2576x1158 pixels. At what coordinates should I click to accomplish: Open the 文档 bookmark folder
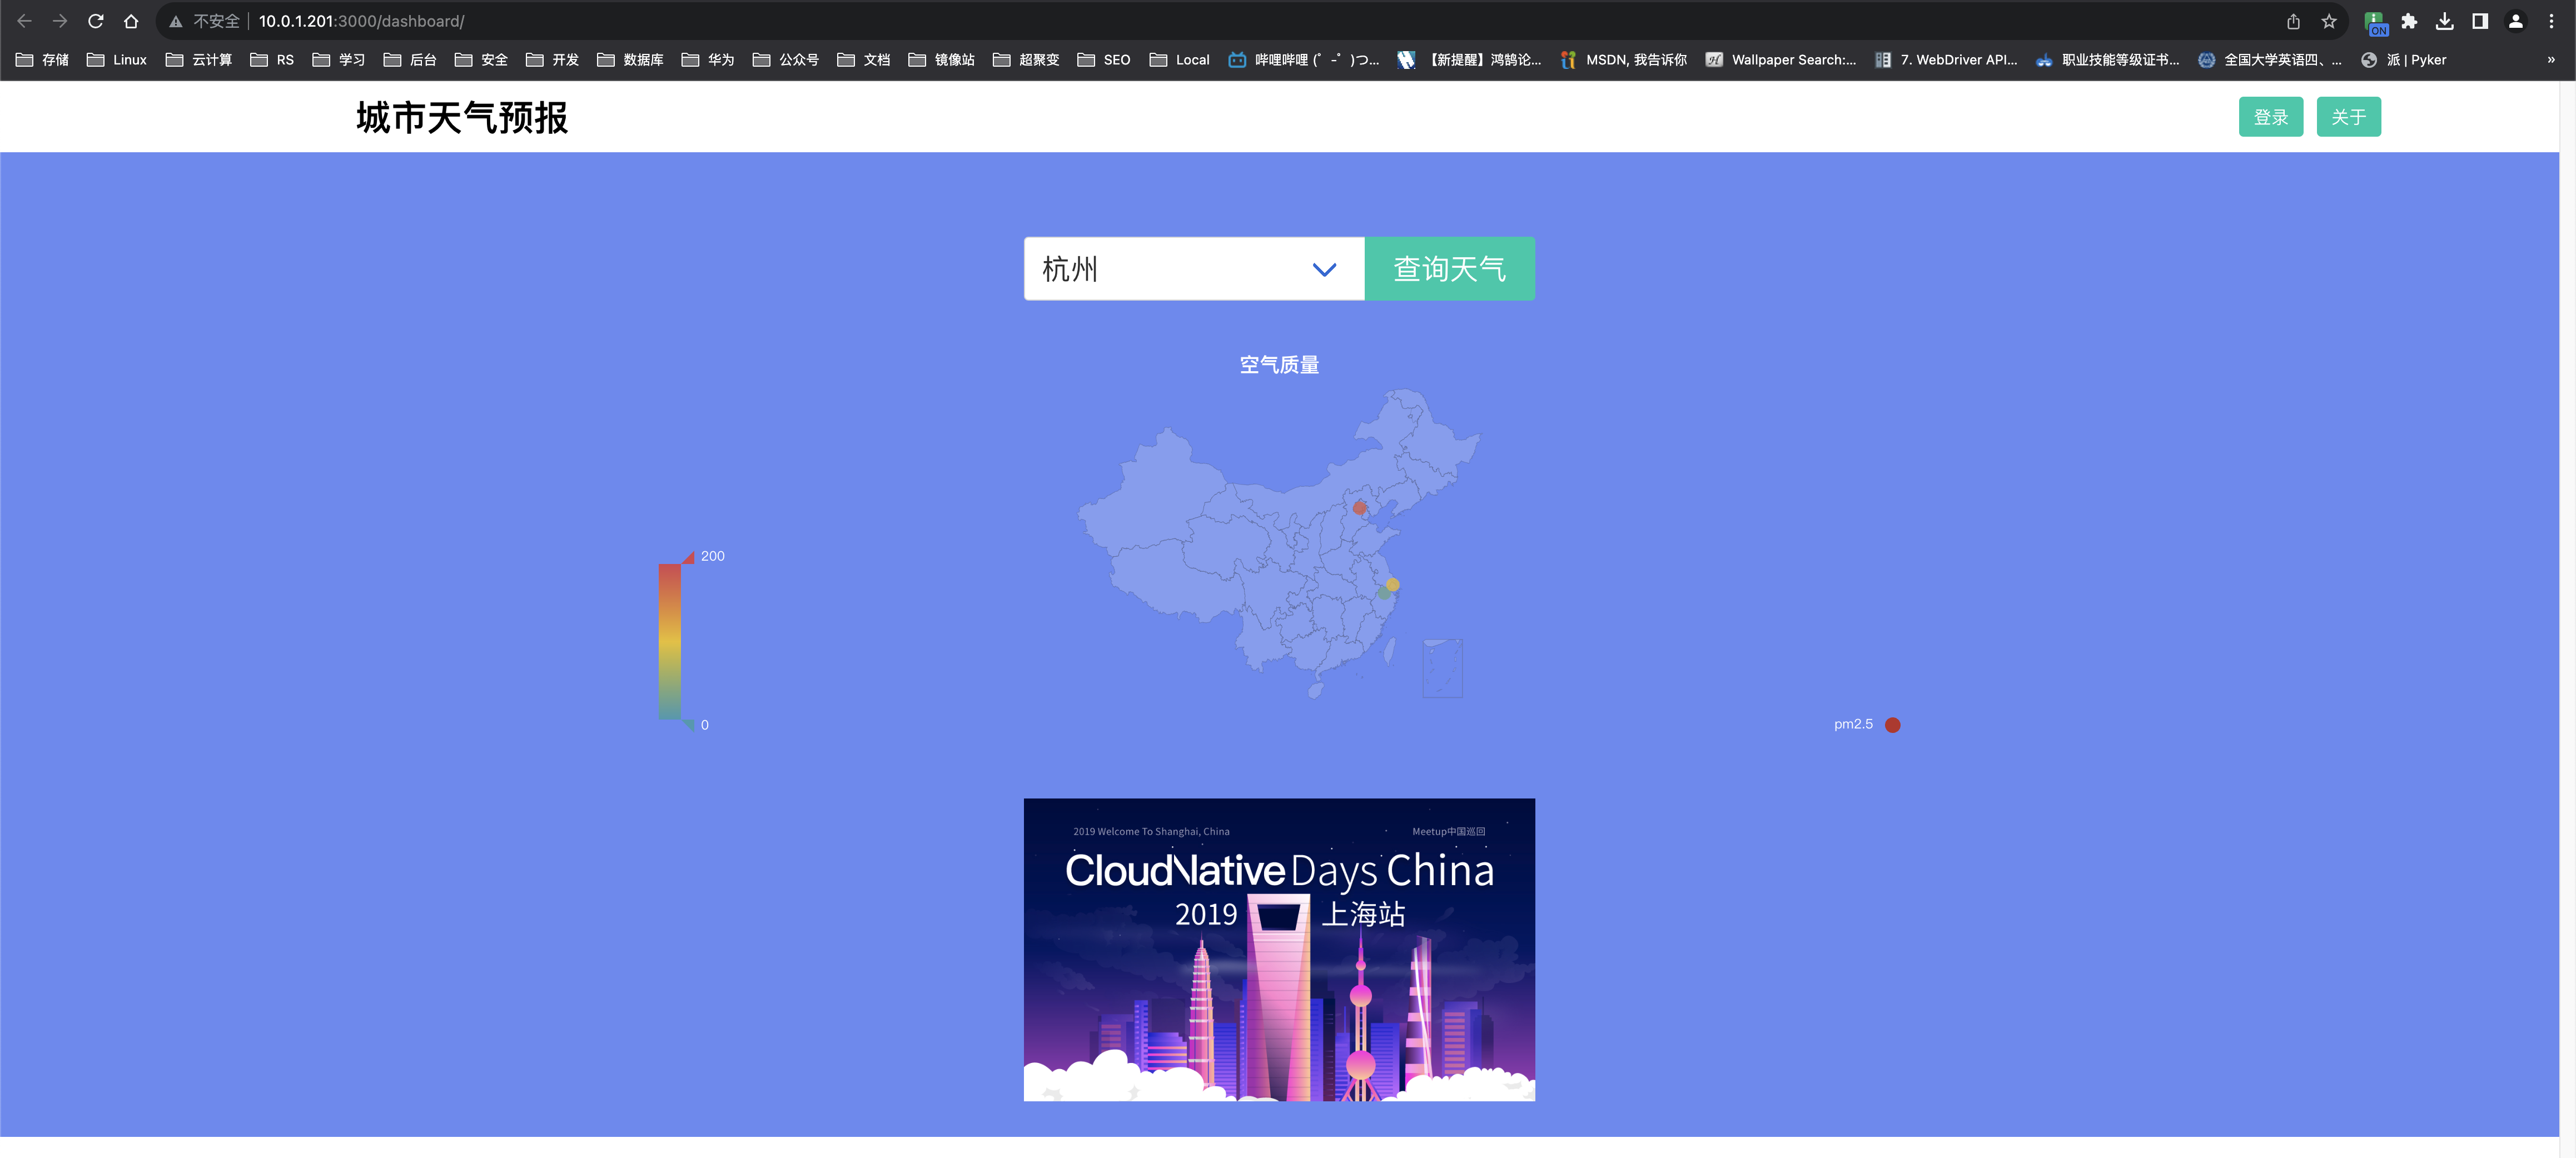pyautogui.click(x=864, y=60)
